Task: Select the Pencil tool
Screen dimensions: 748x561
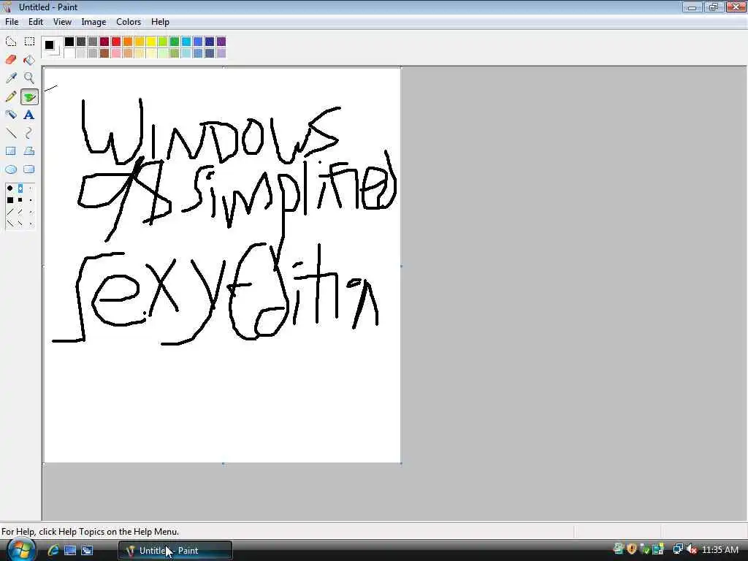Action: tap(11, 96)
